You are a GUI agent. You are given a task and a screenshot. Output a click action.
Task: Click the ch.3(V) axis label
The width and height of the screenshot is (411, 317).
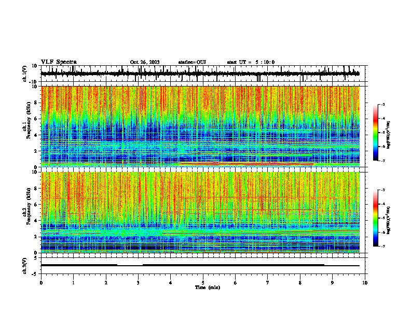coord(24,266)
